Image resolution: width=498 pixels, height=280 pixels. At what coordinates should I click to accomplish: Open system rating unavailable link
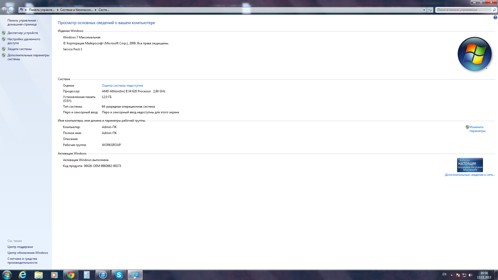122,86
